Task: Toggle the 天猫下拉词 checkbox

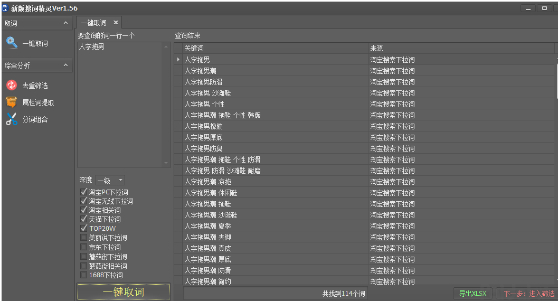Action: tap(83, 219)
